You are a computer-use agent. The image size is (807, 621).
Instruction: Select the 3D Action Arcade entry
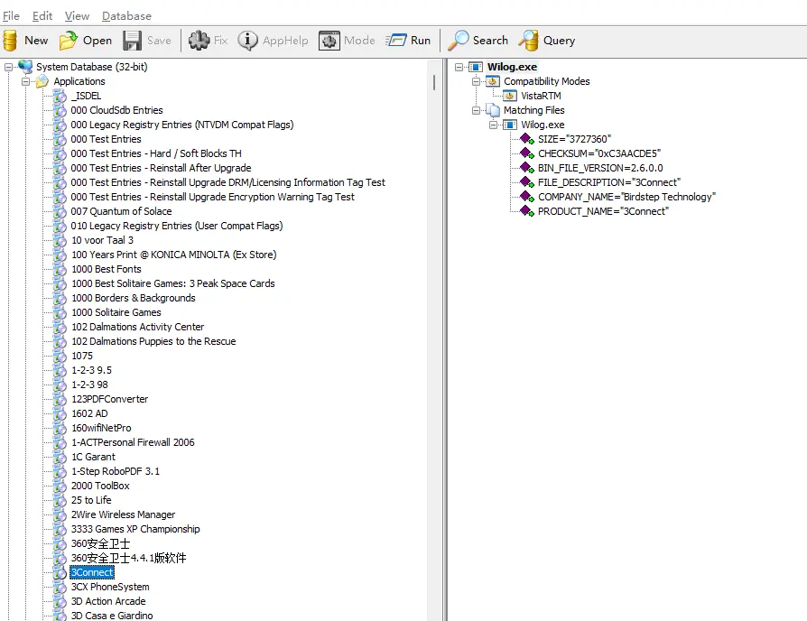click(x=108, y=601)
